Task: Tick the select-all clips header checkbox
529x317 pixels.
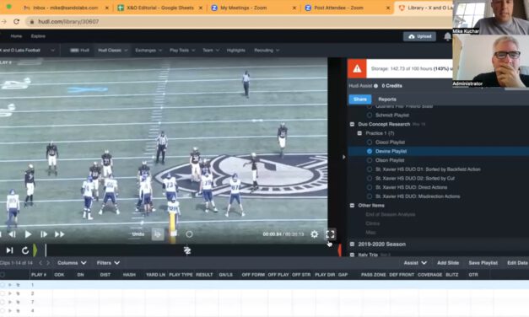Action: click(x=3, y=275)
